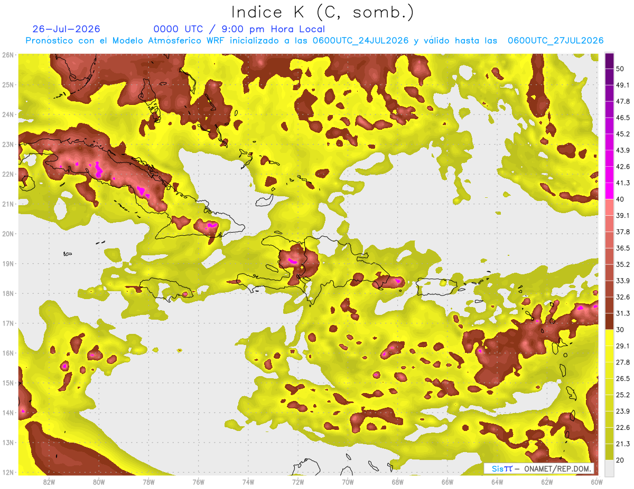Click the '0600UTC_24JUL2026' initialization time
The width and height of the screenshot is (634, 489).
pyautogui.click(x=360, y=41)
